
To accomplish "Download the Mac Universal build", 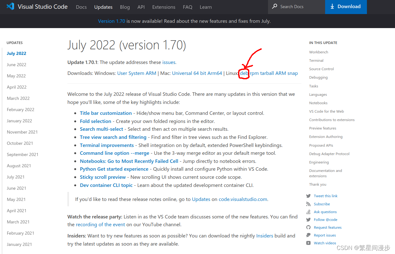I will 182,73.
